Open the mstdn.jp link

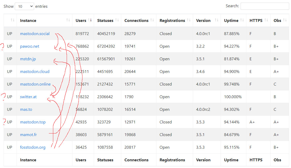click(x=28, y=59)
